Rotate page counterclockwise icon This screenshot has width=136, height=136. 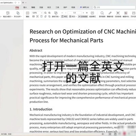[46, 16]
